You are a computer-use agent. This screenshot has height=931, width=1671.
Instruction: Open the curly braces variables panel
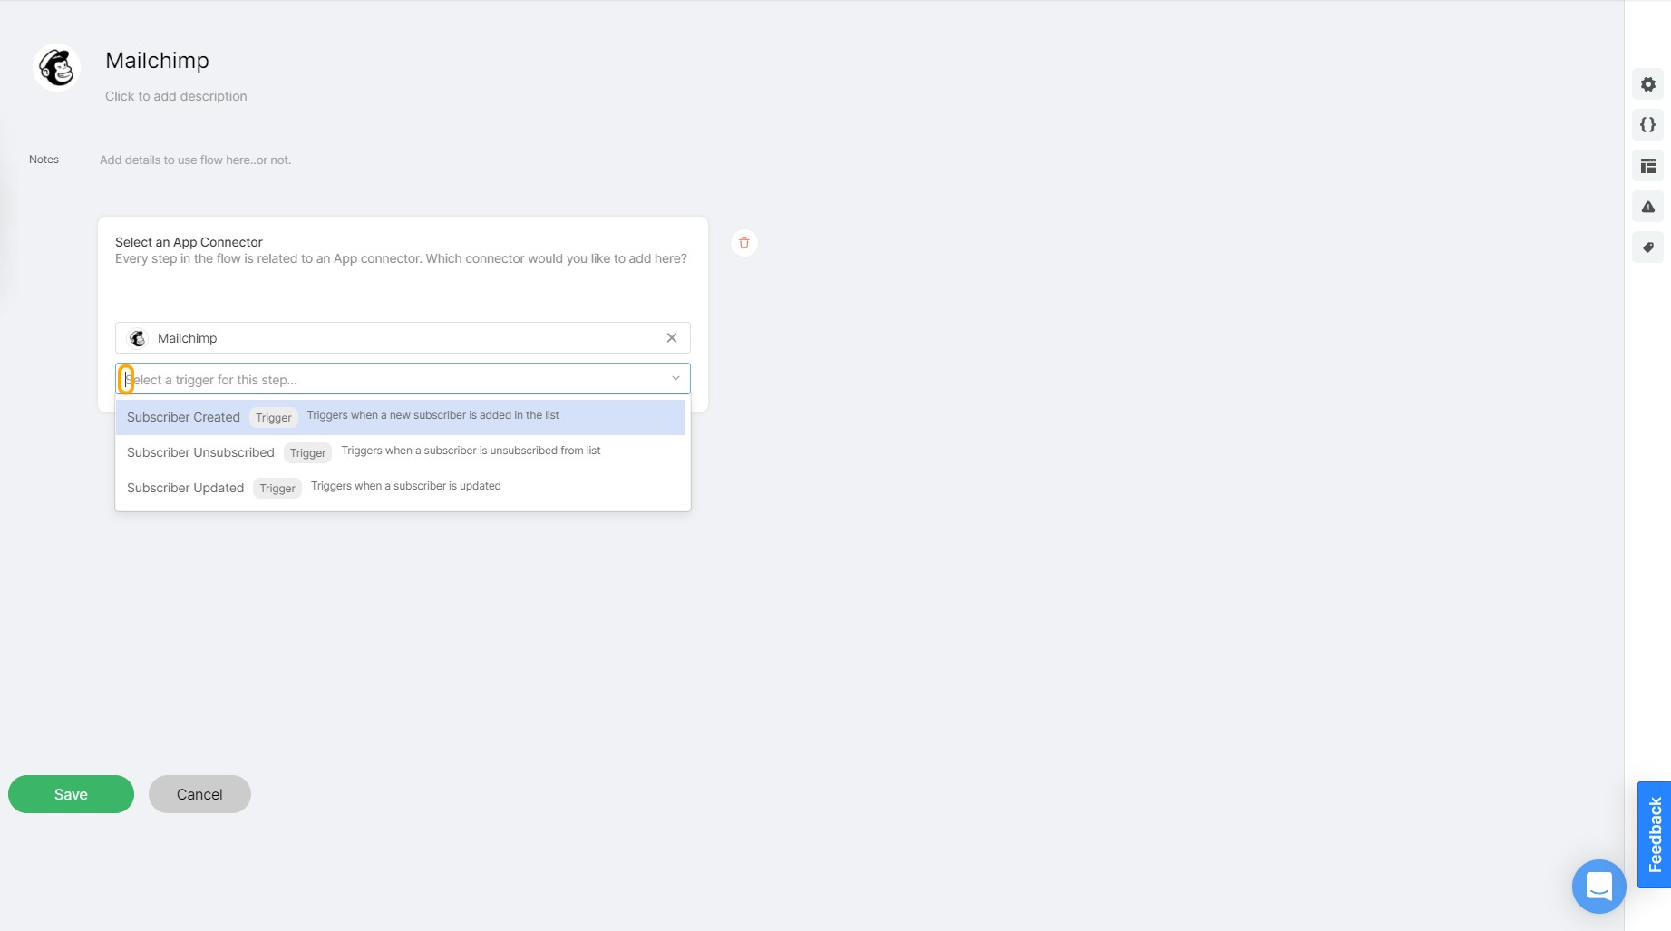(x=1647, y=125)
